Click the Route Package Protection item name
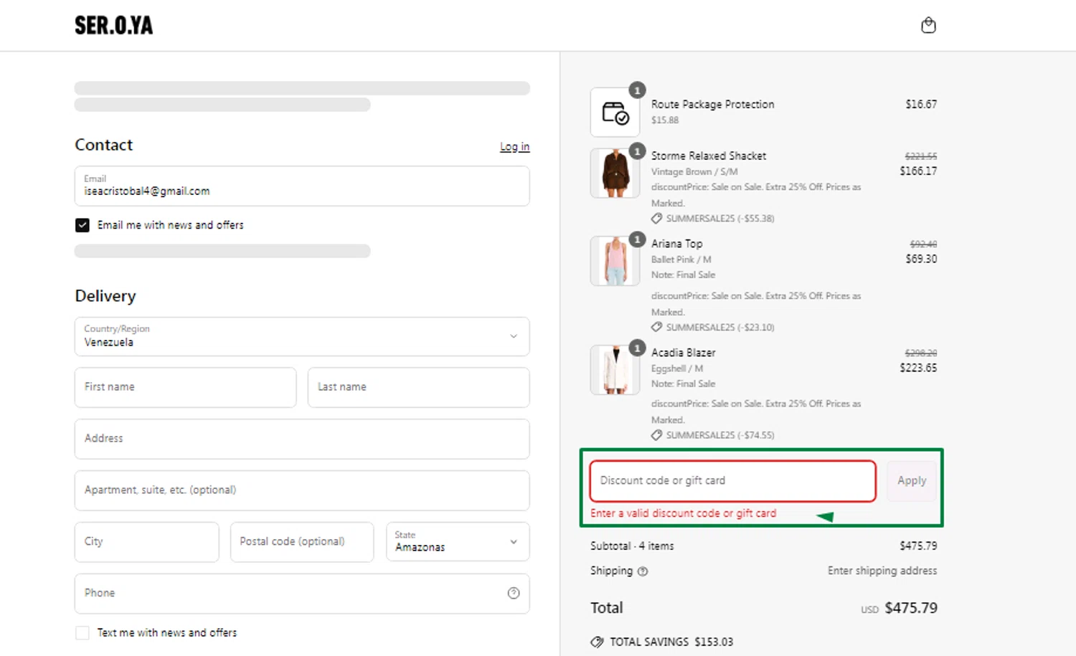Image resolution: width=1076 pixels, height=656 pixels. 713,104
